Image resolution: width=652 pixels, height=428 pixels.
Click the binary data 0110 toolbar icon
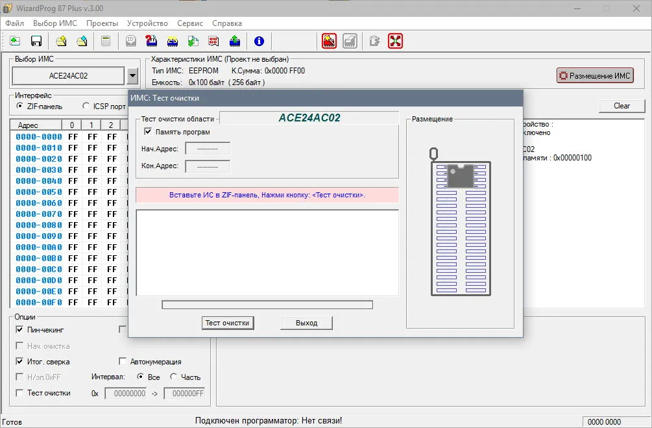(213, 41)
